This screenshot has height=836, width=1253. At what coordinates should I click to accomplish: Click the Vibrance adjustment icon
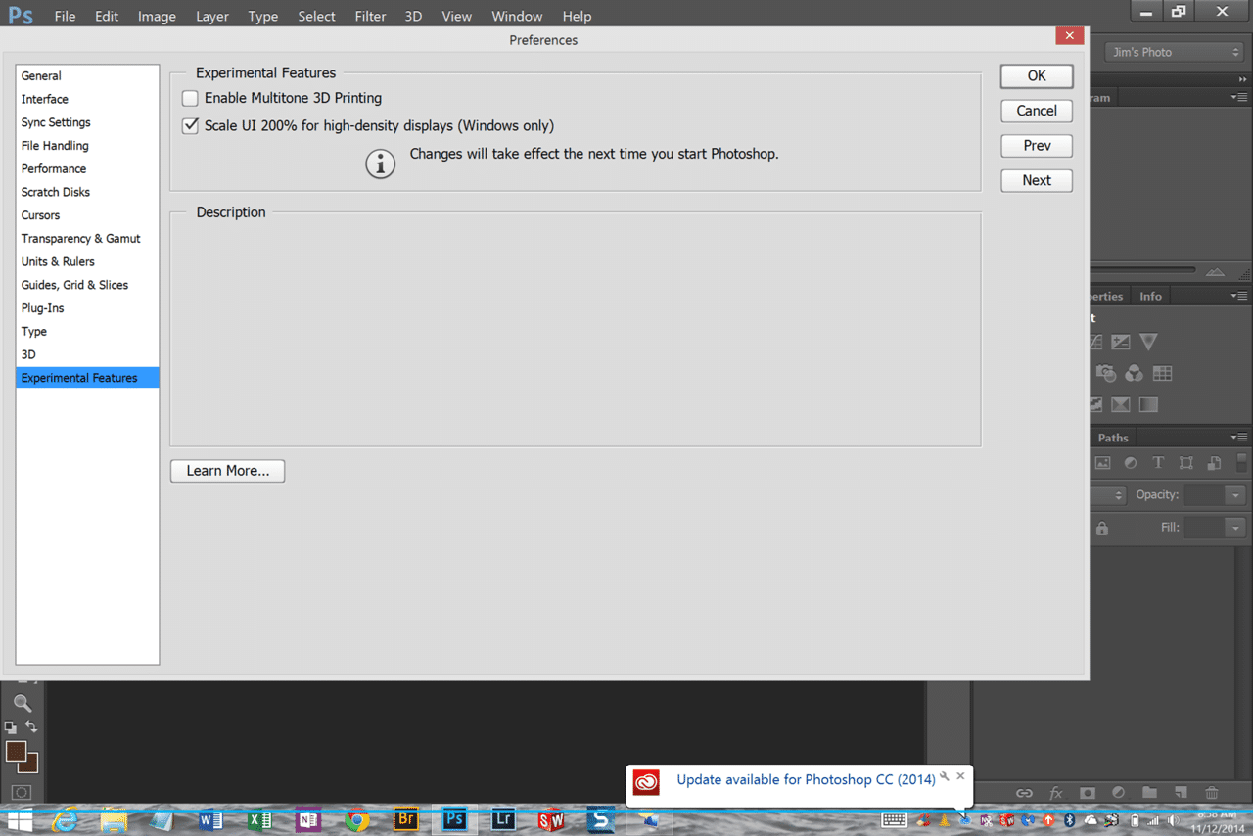[1148, 342]
